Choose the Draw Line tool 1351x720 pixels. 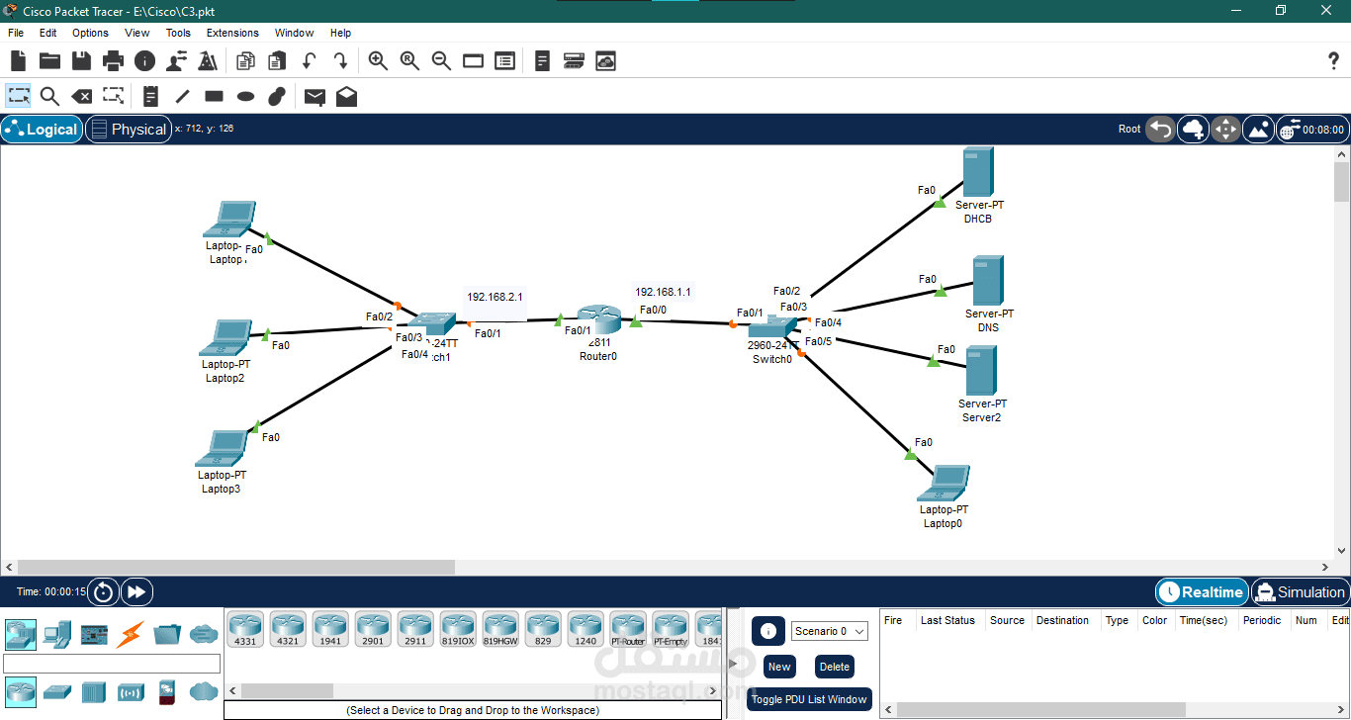[x=182, y=96]
